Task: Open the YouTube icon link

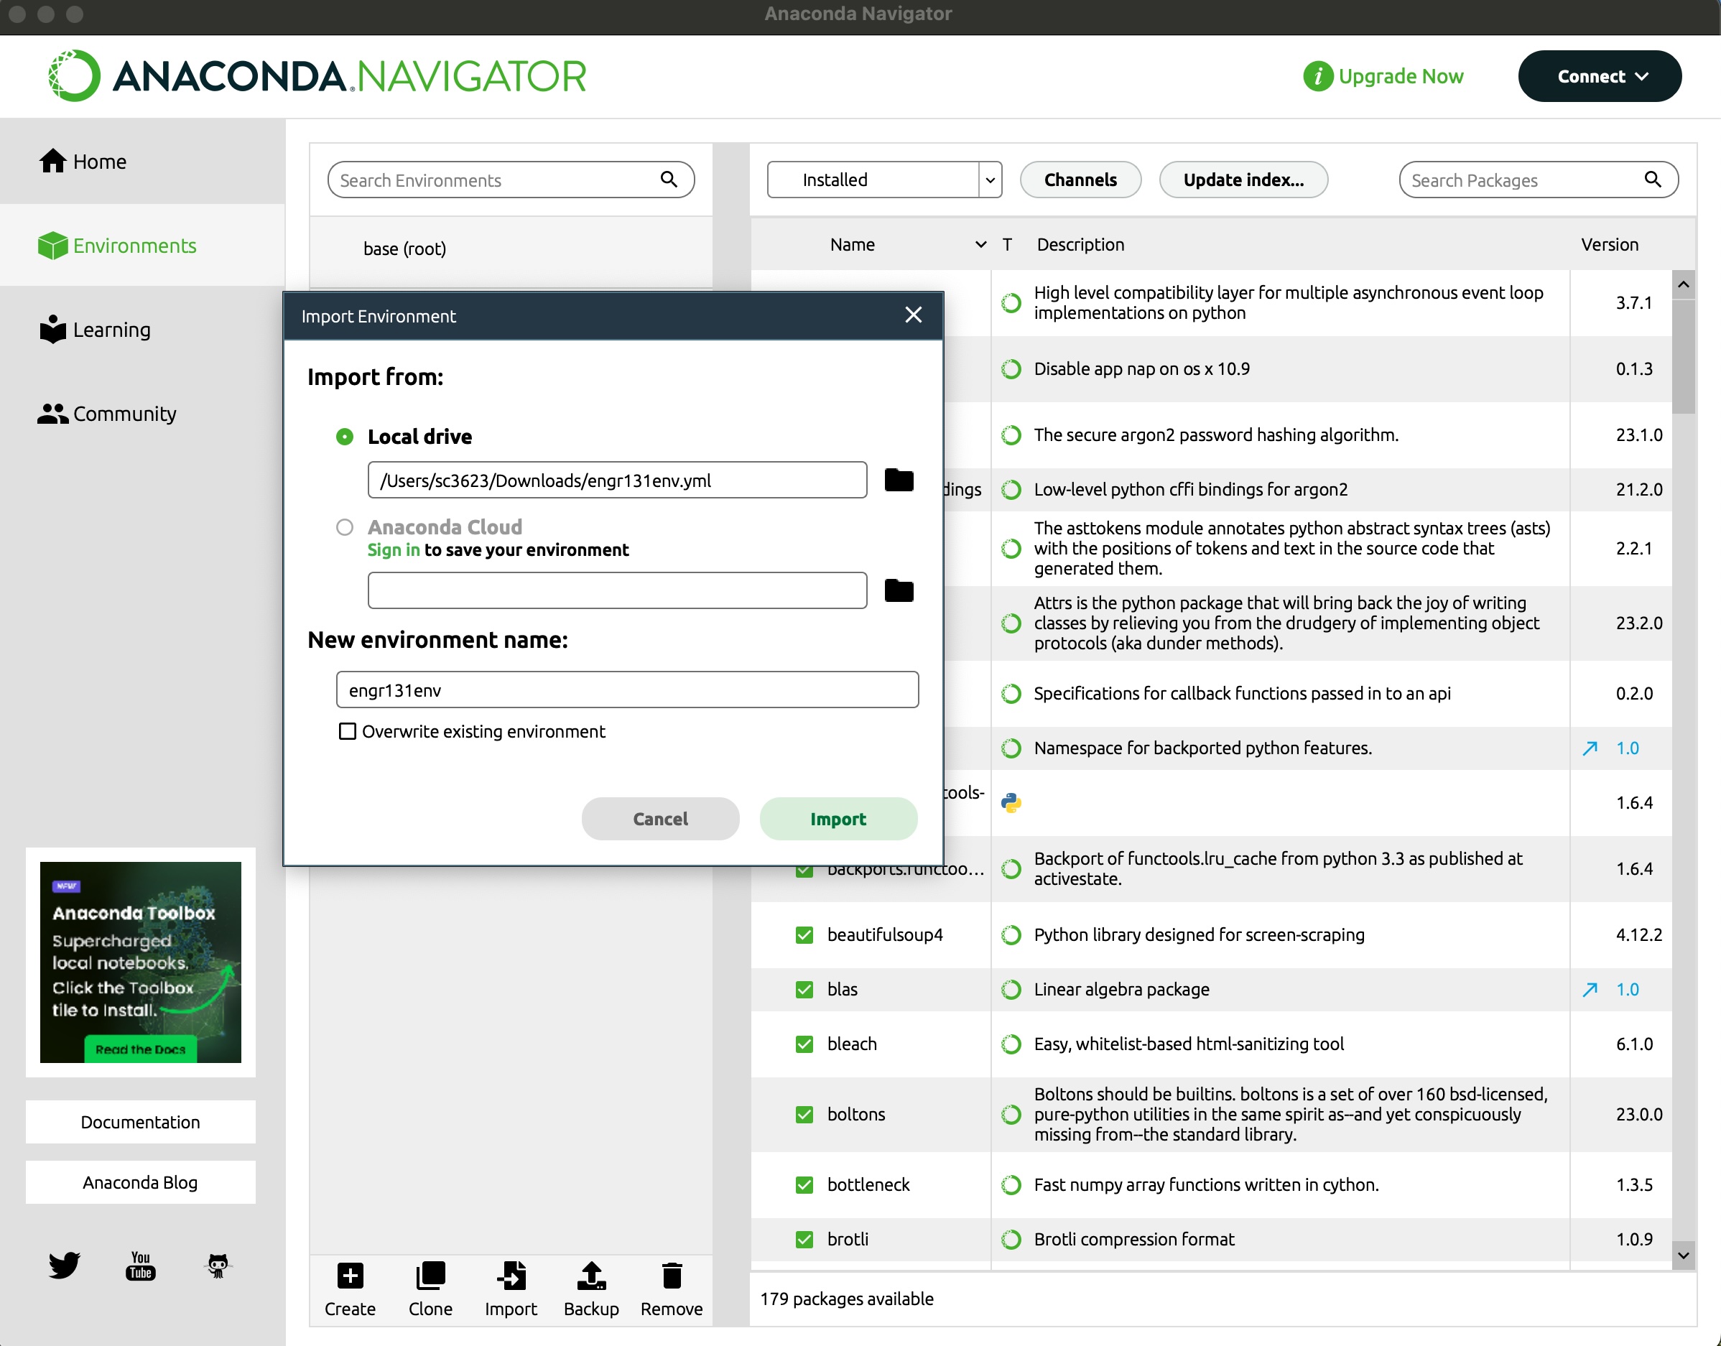Action: (x=140, y=1266)
